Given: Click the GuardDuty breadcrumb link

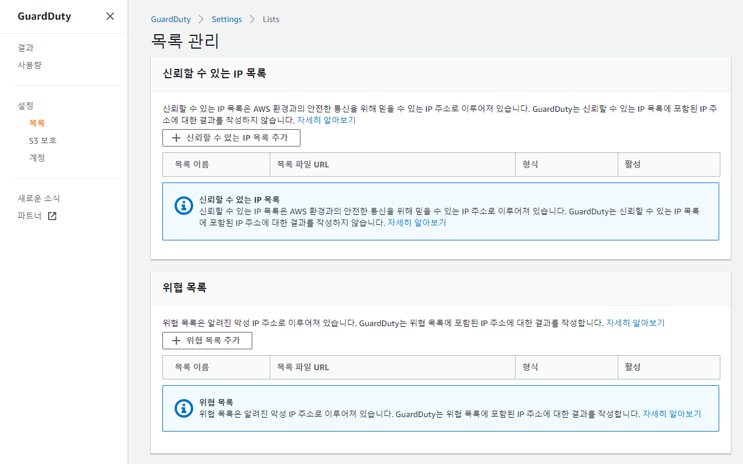Looking at the screenshot, I should (171, 19).
